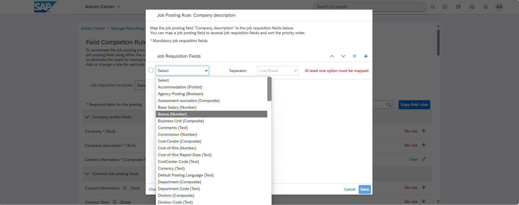Click the field search magnifier icon

389,105
